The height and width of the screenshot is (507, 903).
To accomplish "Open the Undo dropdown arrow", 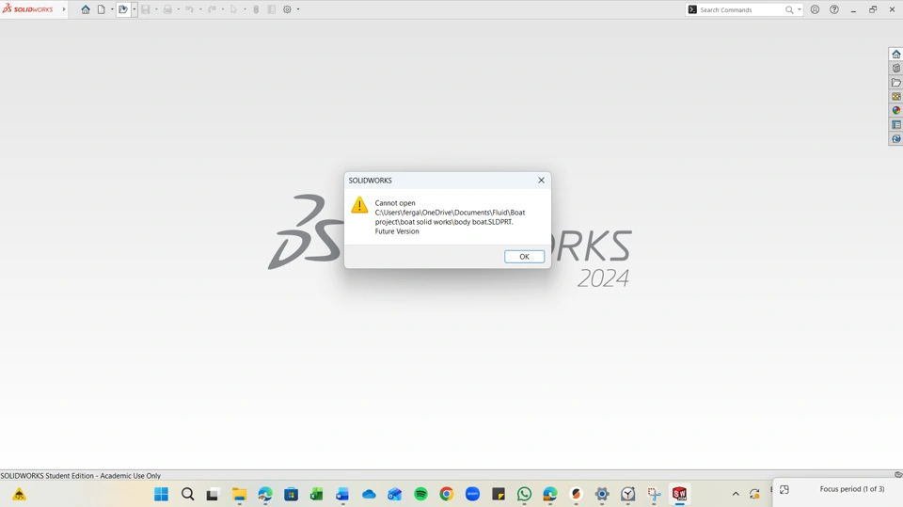I will coord(200,9).
